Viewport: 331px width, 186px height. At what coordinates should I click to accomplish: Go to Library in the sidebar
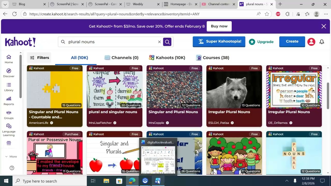(9, 87)
